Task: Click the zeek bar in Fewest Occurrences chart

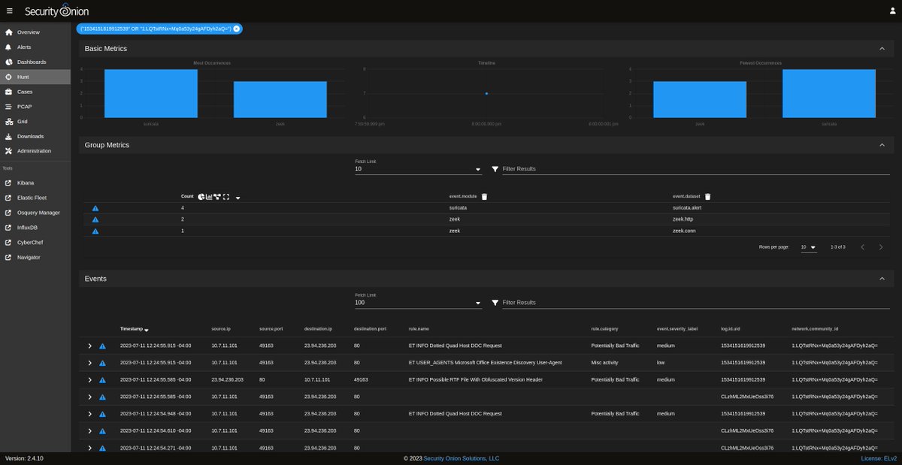Action: [x=700, y=99]
